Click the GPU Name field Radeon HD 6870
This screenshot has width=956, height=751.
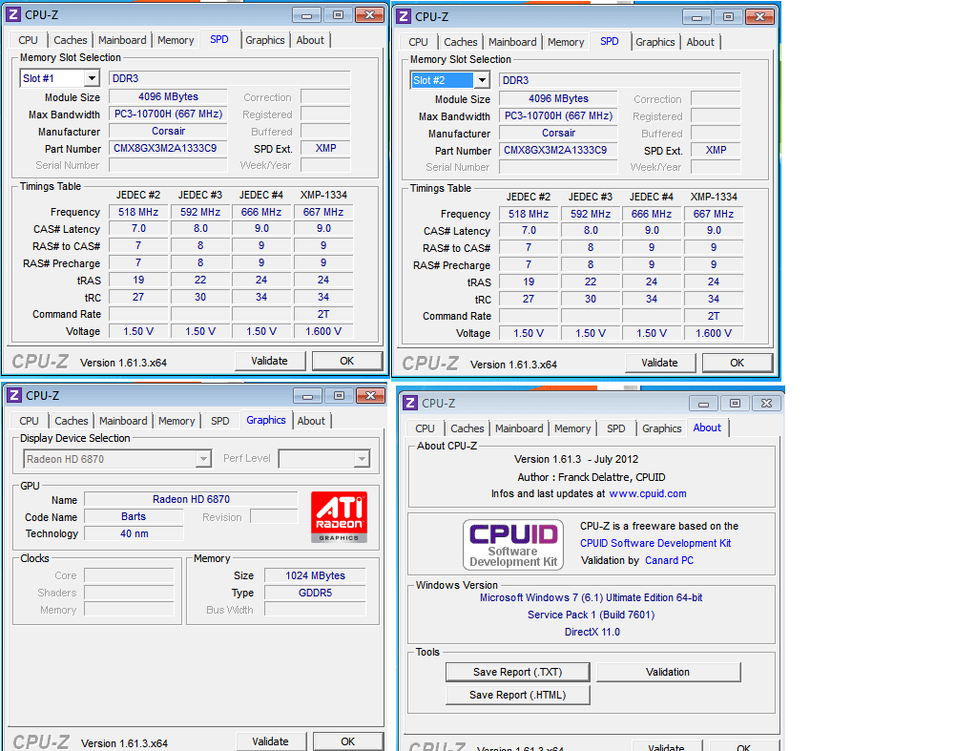191,499
